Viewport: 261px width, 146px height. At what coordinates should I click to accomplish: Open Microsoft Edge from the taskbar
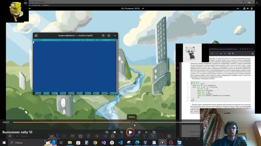[x=137, y=142]
